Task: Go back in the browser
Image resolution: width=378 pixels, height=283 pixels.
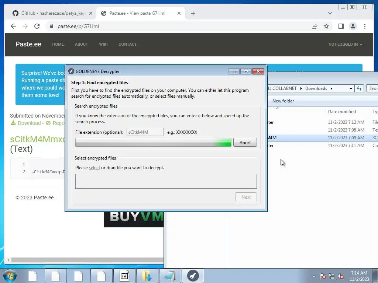Action: pos(13,26)
